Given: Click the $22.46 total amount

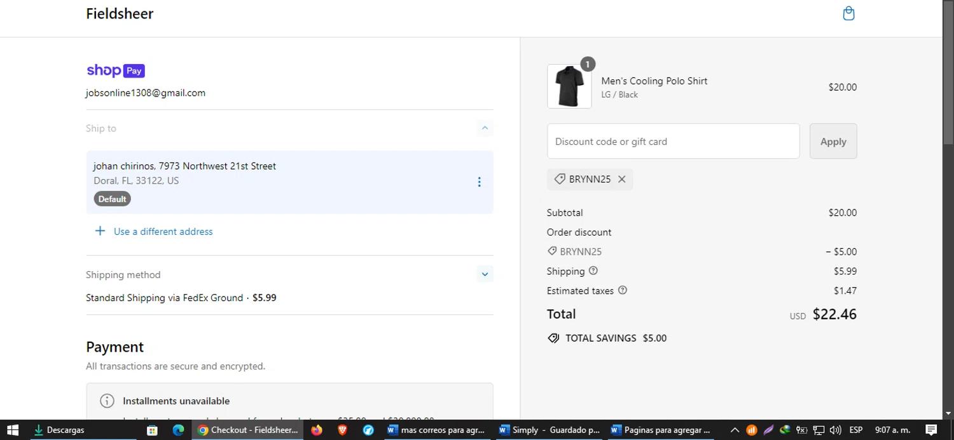Looking at the screenshot, I should [x=834, y=314].
